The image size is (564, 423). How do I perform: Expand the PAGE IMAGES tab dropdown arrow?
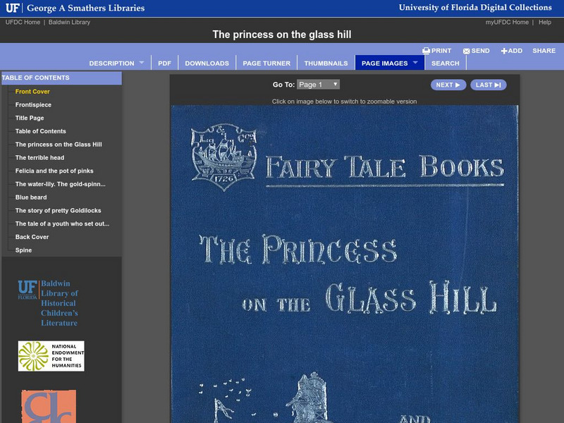coord(415,63)
